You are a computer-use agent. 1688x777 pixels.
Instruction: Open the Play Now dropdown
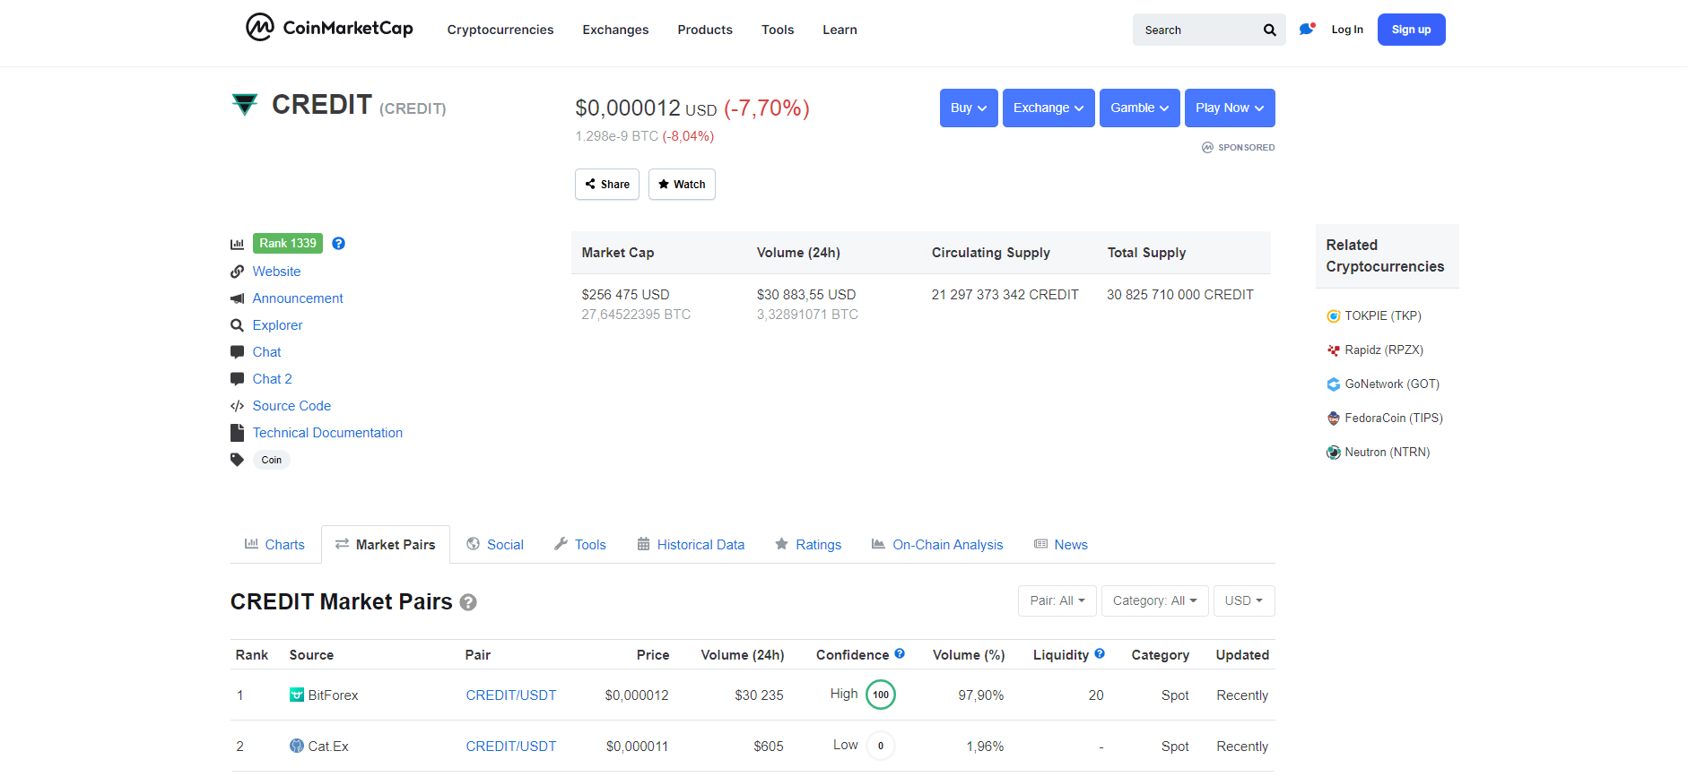[1230, 108]
